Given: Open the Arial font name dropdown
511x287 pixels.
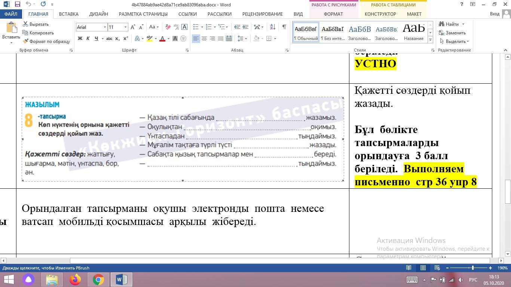Looking at the screenshot, I should tap(104, 27).
